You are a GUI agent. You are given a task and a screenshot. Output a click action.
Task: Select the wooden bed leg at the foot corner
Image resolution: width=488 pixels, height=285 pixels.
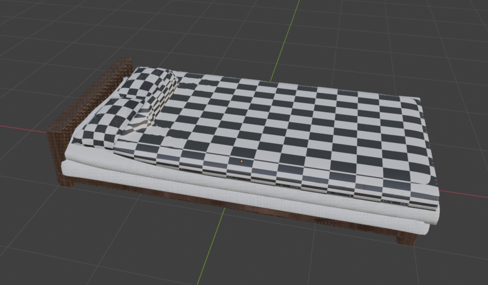[x=406, y=238]
